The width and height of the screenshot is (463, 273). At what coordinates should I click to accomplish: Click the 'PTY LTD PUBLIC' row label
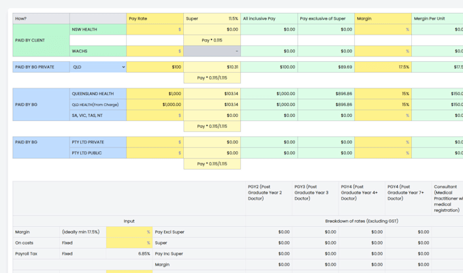pos(86,153)
